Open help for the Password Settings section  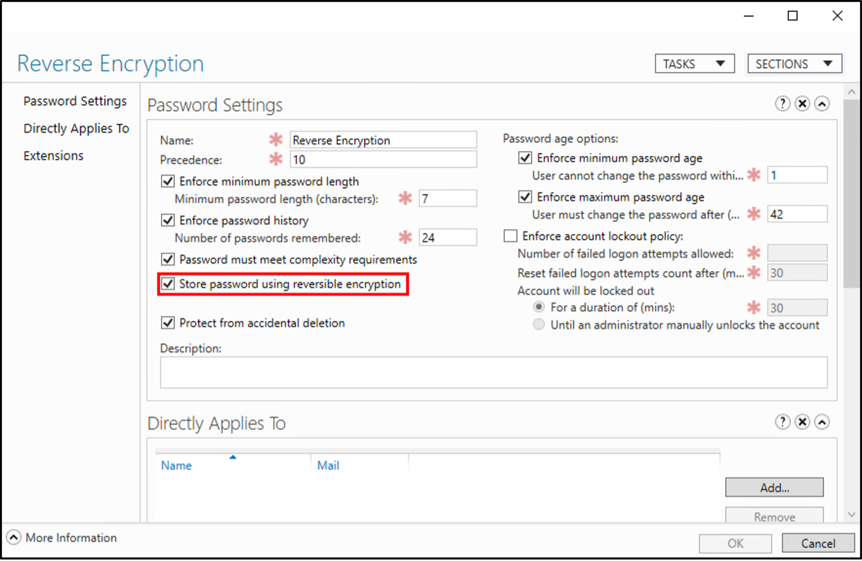click(782, 104)
